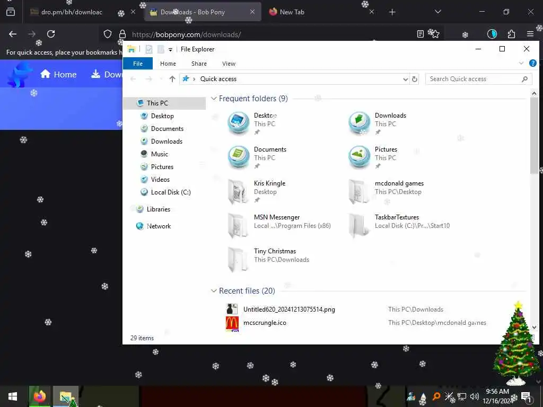This screenshot has width=543, height=407.
Task: Click the Properties quick access toolbar icon
Action: pos(149,49)
